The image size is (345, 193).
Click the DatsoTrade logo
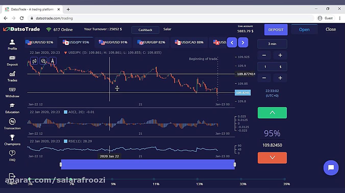[x=21, y=29]
